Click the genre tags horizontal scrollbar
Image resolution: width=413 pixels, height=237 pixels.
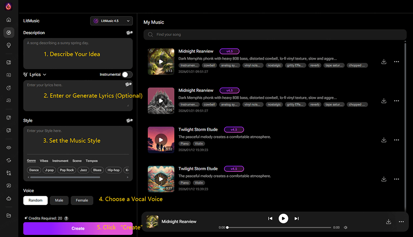(x=65, y=177)
